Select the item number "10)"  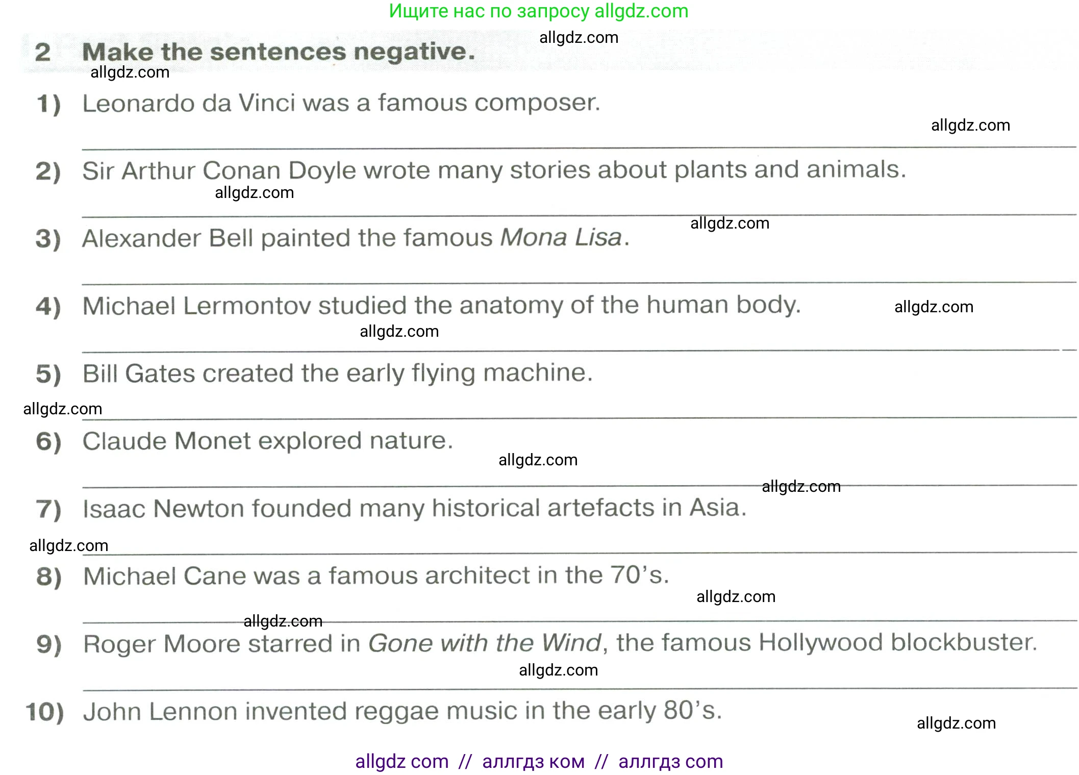45,712
